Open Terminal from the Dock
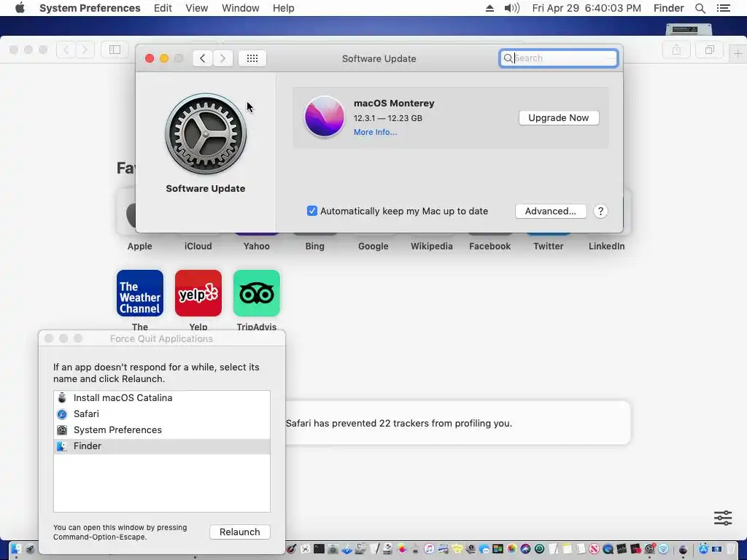The height and width of the screenshot is (560, 747). coord(320,549)
